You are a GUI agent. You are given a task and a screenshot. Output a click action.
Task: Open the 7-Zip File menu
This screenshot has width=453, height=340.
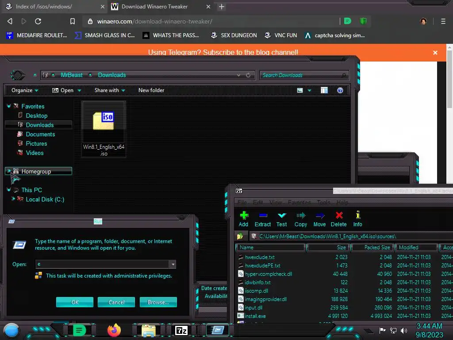(x=242, y=202)
